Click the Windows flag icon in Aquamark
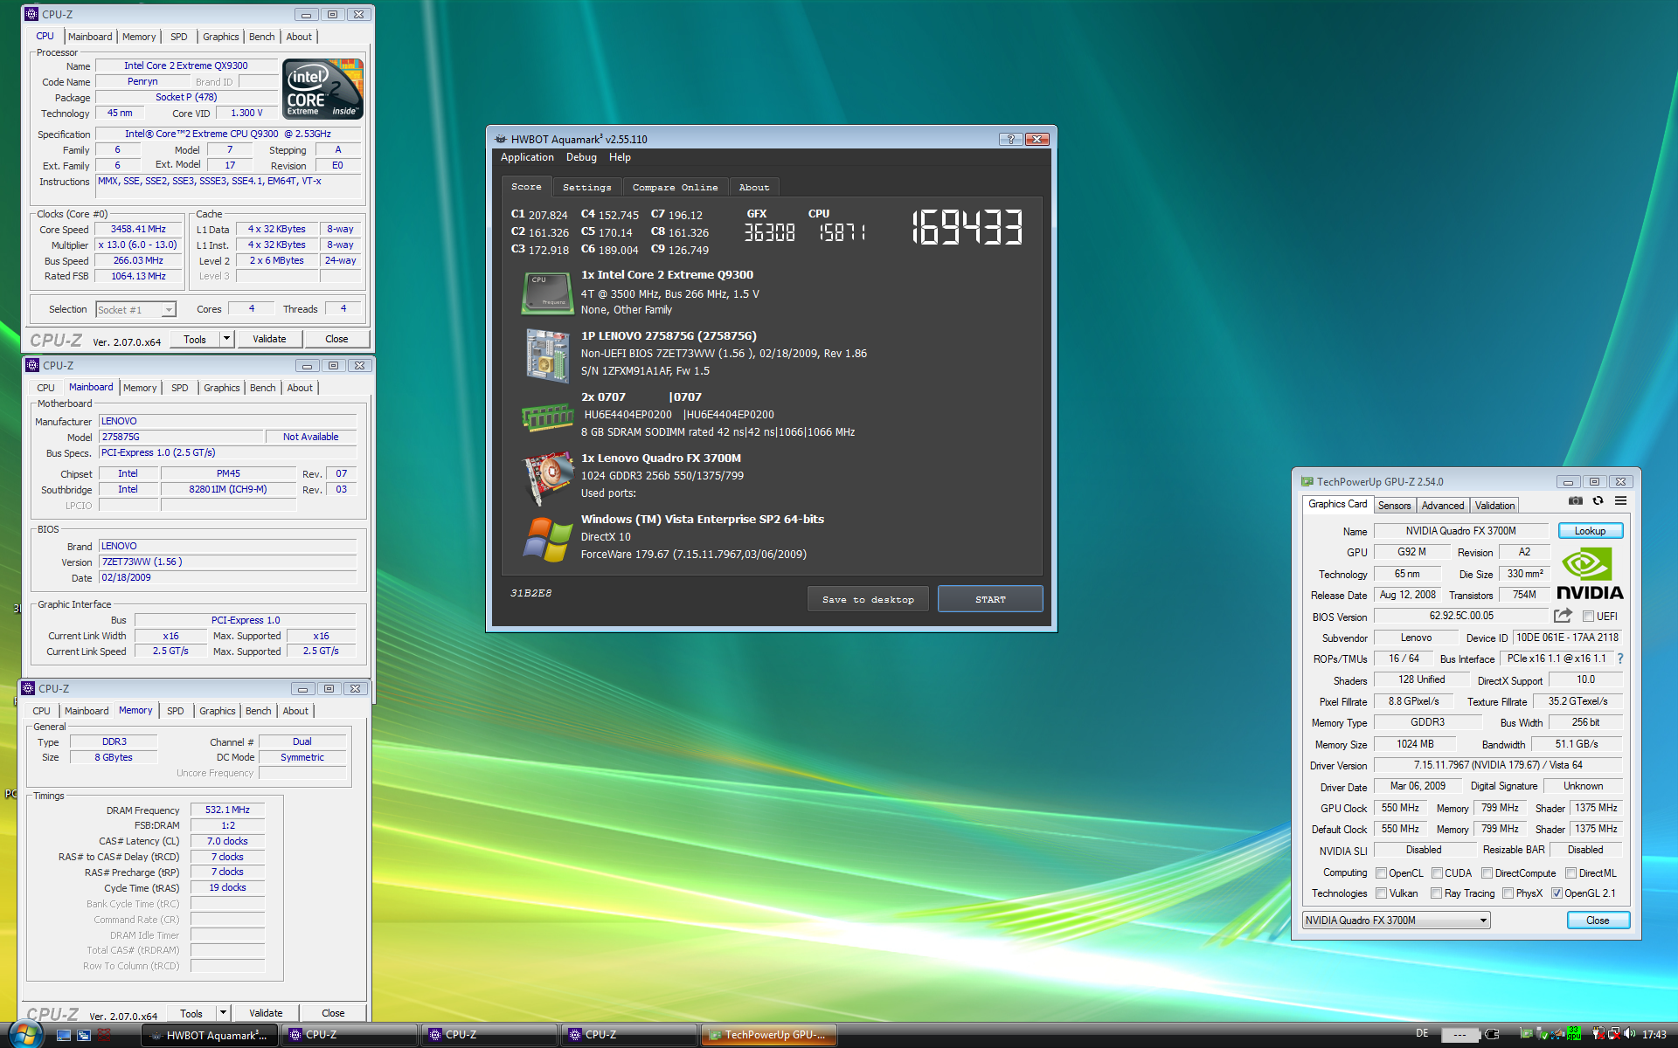Image resolution: width=1678 pixels, height=1048 pixels. click(x=547, y=539)
